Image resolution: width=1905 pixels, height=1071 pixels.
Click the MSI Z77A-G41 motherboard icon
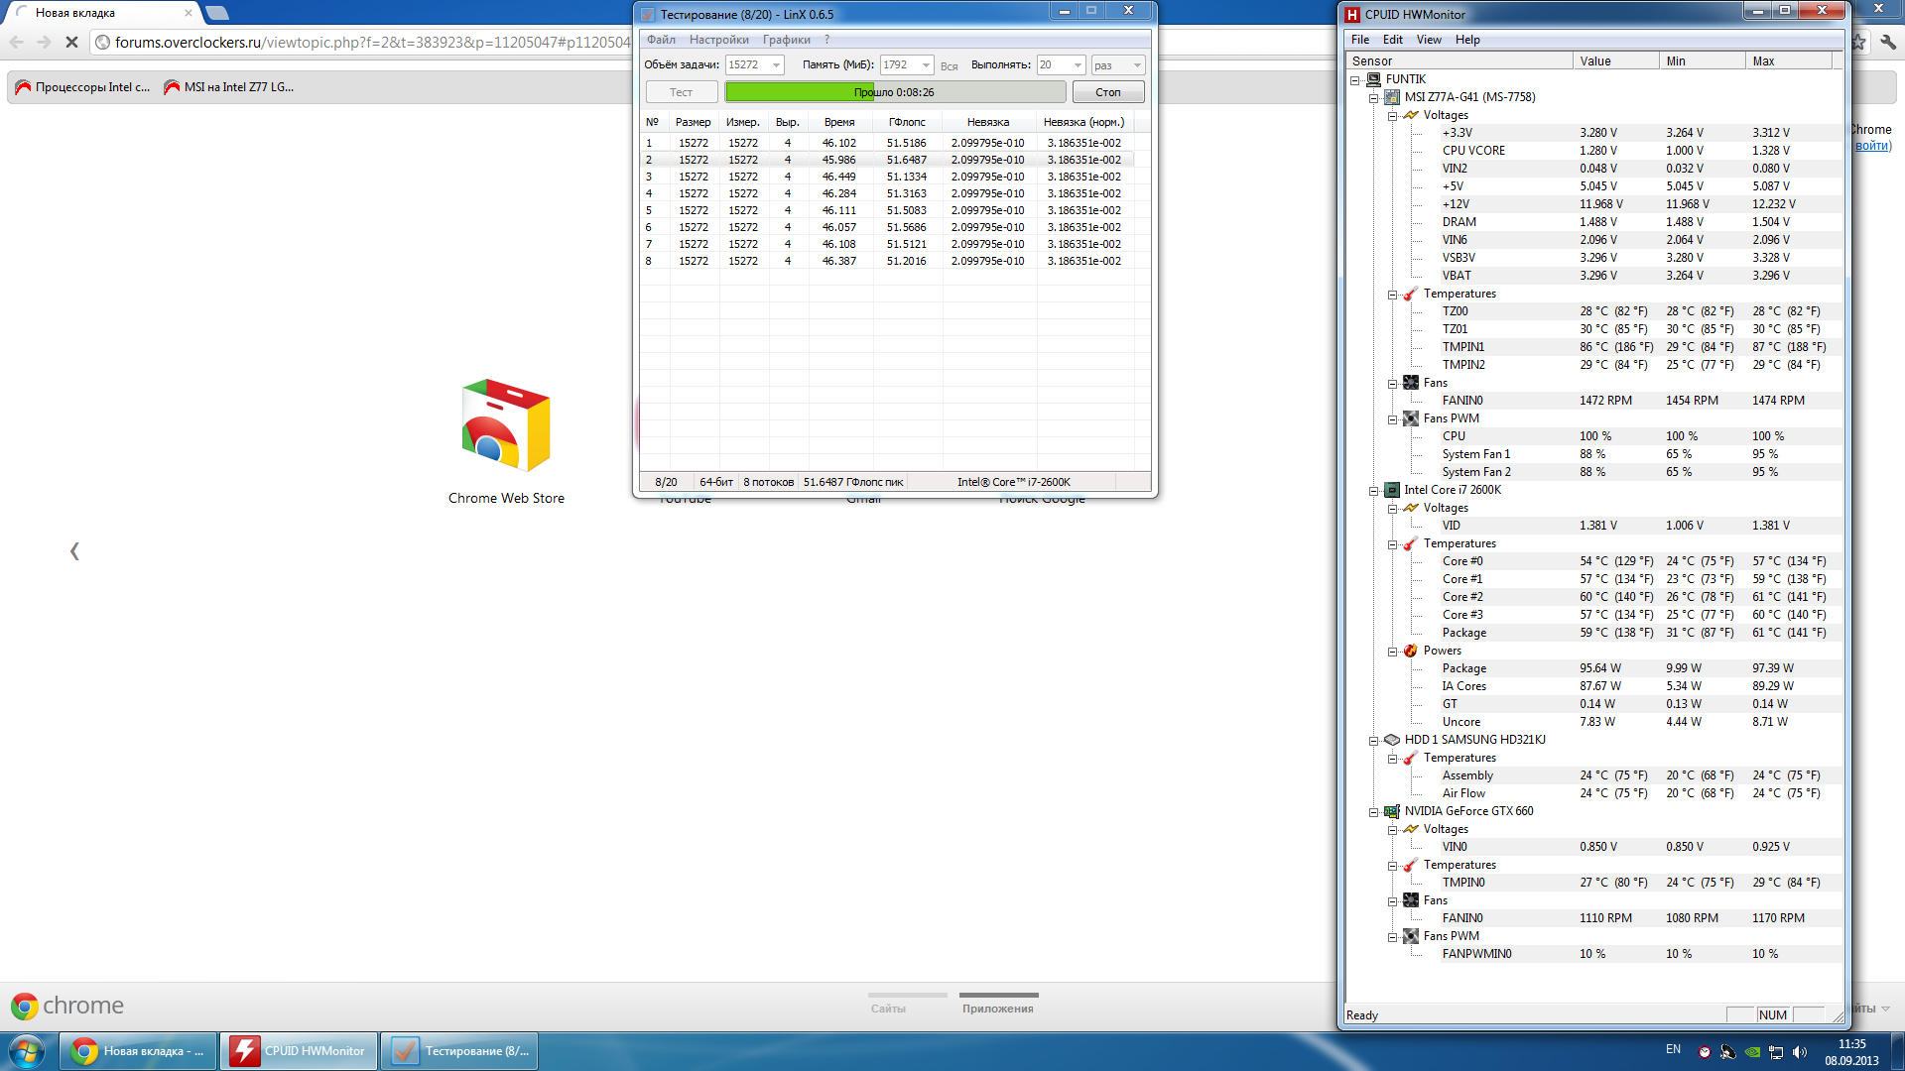tap(1392, 97)
